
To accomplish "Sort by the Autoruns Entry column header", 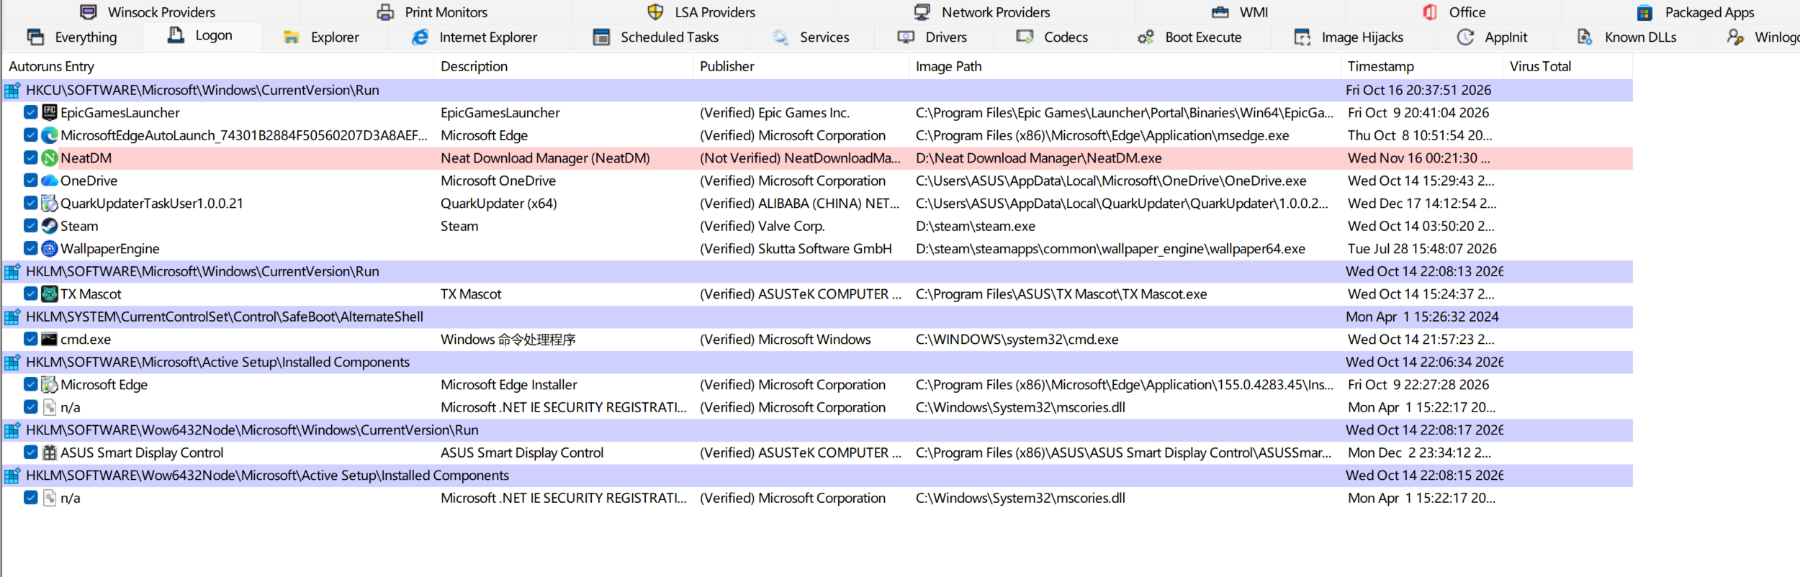I will pyautogui.click(x=217, y=66).
